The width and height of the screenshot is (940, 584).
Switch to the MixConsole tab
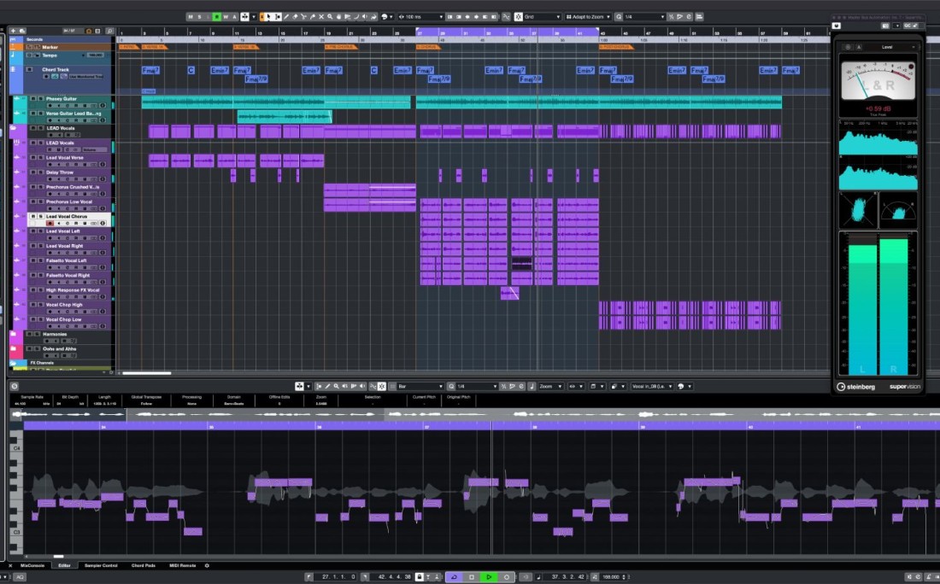click(32, 564)
